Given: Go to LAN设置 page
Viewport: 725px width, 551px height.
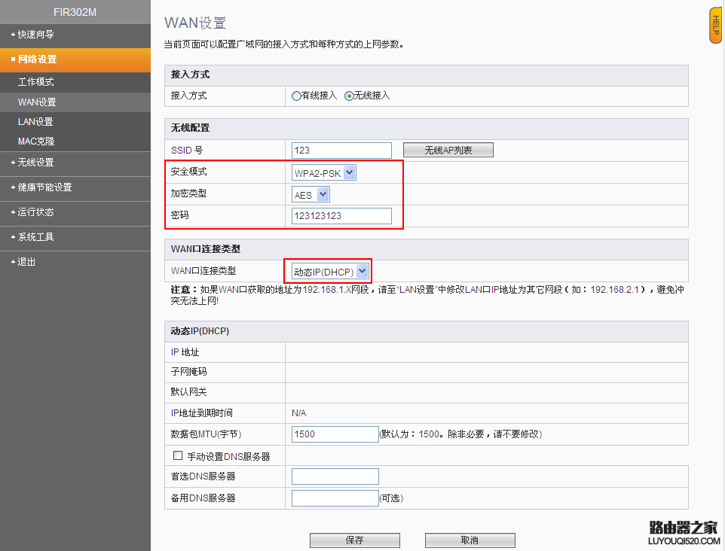Looking at the screenshot, I should pyautogui.click(x=35, y=122).
